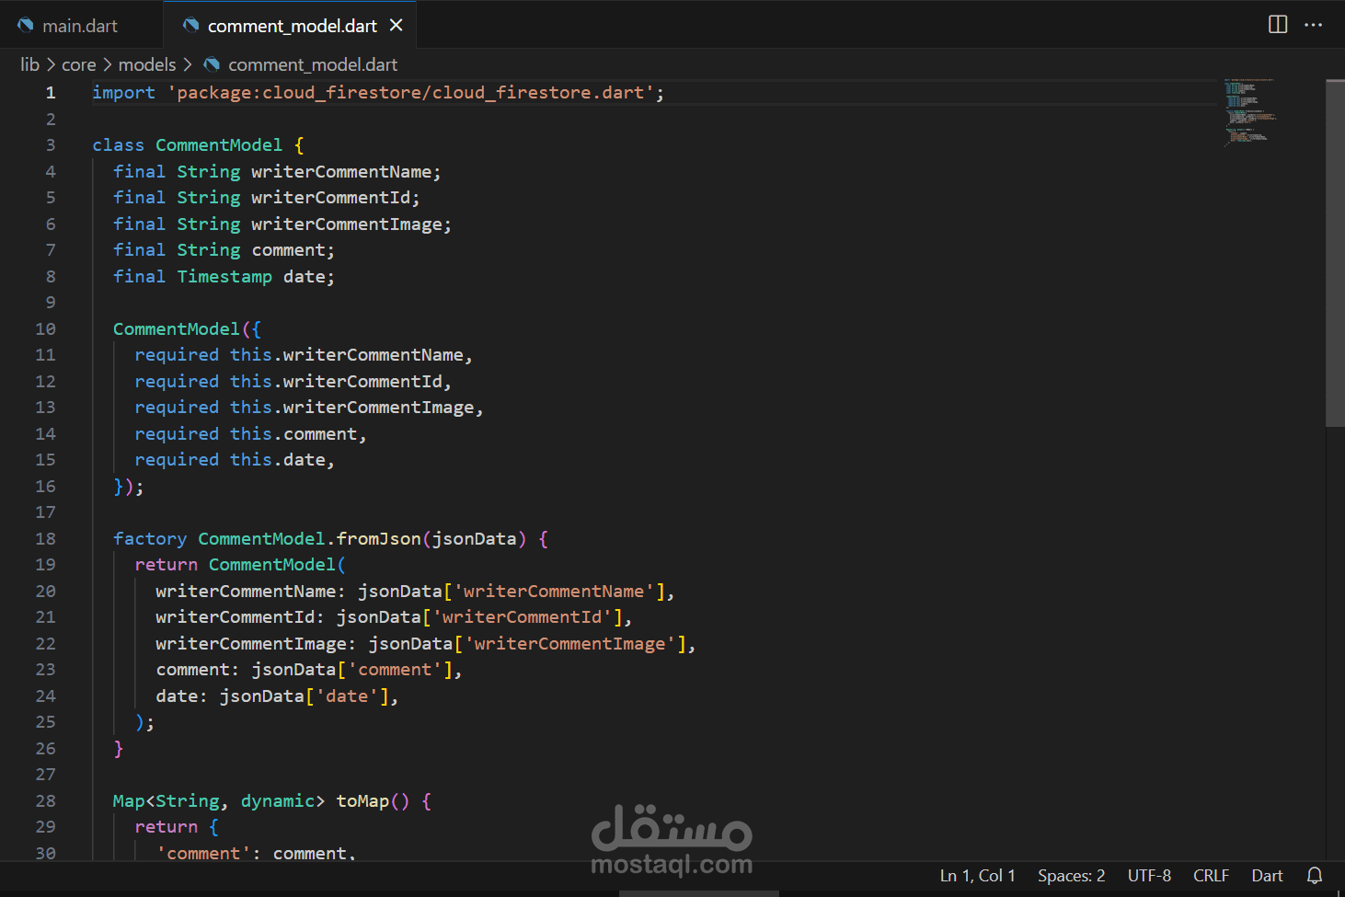Open notifications bell in status bar
This screenshot has height=897, width=1345.
[x=1315, y=876]
